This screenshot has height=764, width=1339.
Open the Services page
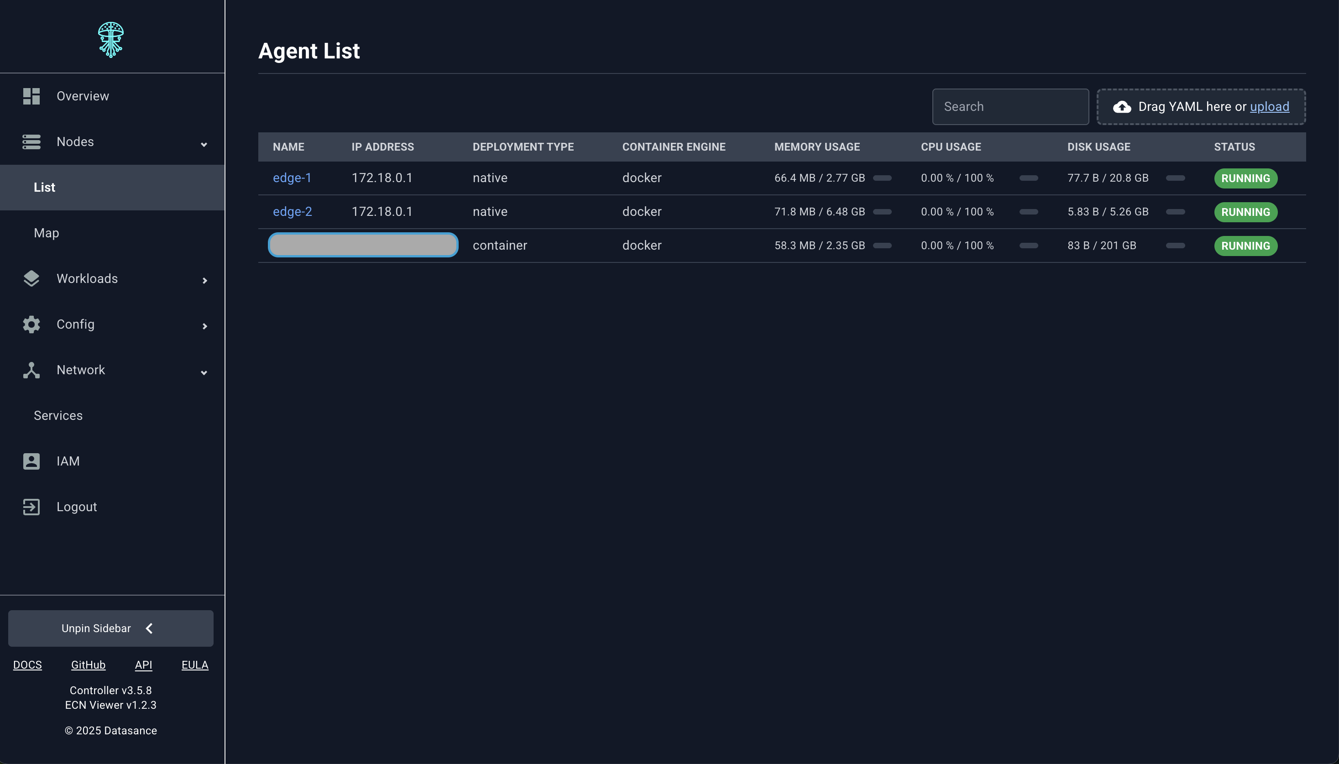coord(58,415)
